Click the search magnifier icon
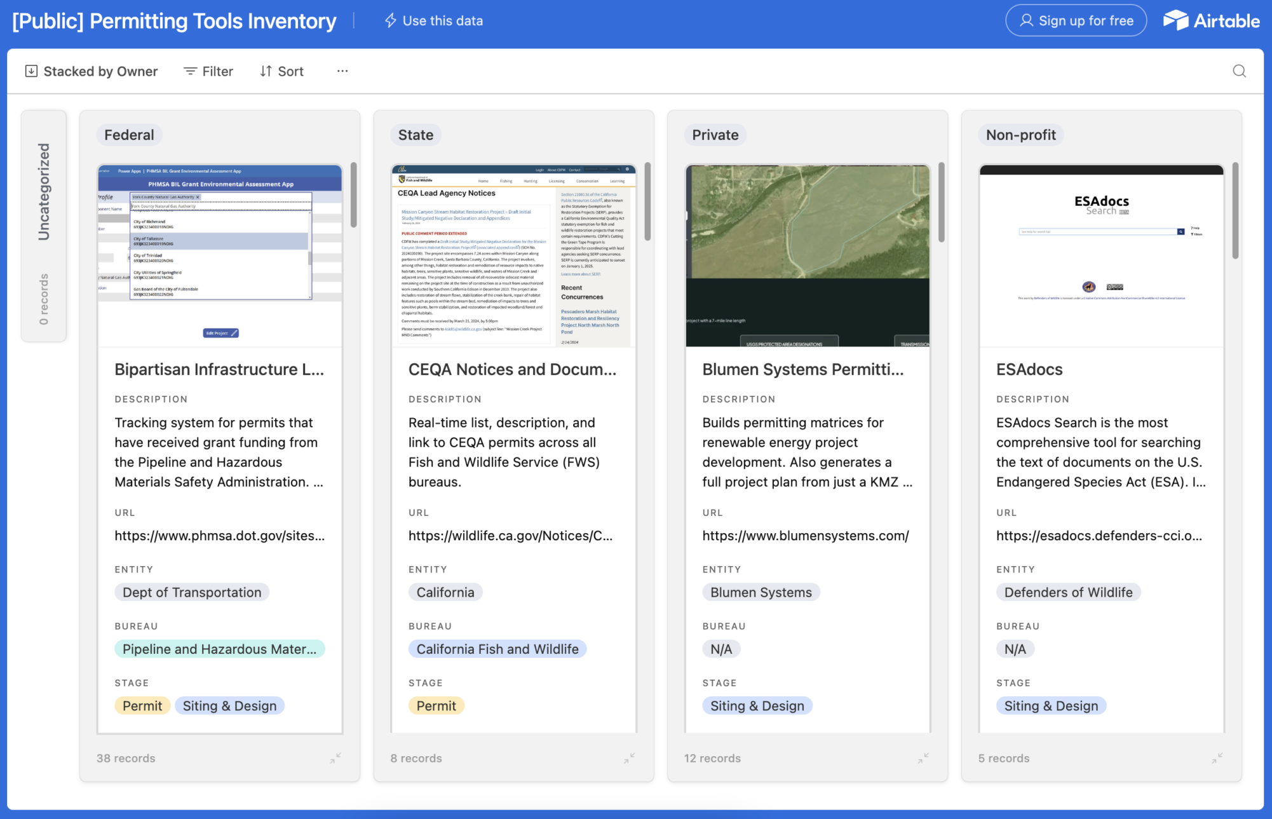The width and height of the screenshot is (1272, 819). pyautogui.click(x=1239, y=71)
